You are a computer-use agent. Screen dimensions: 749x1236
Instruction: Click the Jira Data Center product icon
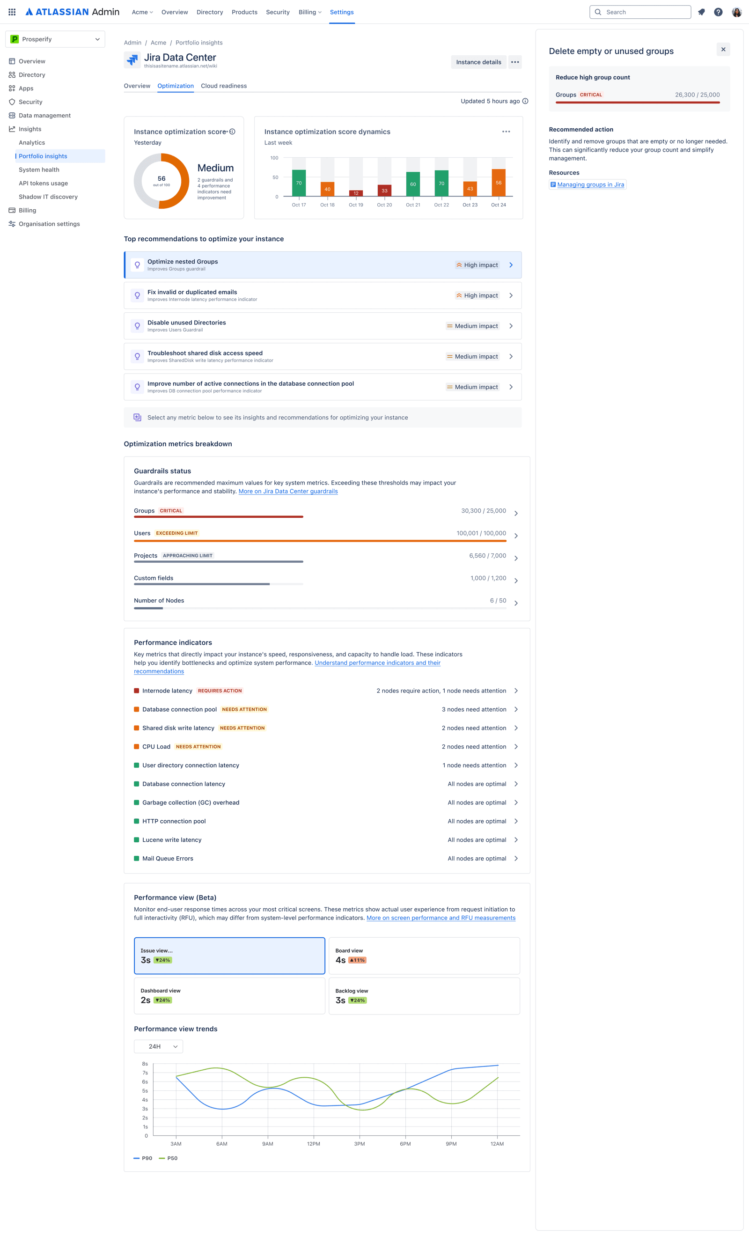tap(132, 60)
